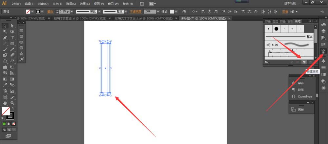Open the 效果(C) menu
Screen dimensions: 328x144
point(85,4)
